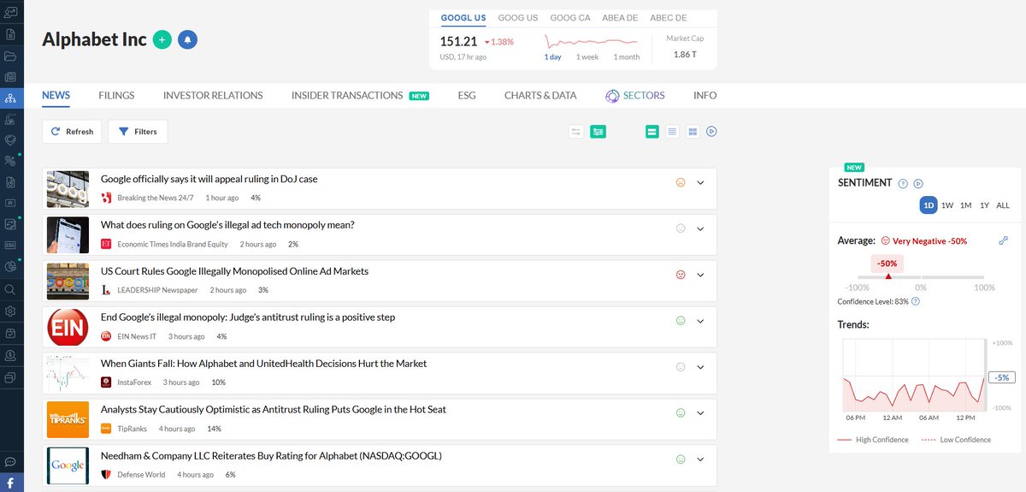Click the white sliders filter icon

pos(576,132)
